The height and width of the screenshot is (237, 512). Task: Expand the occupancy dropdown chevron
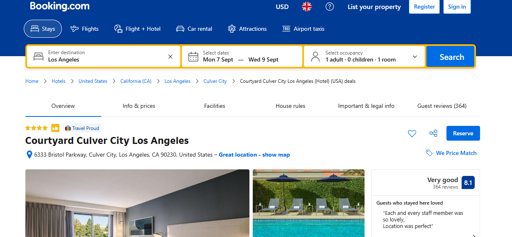point(415,57)
